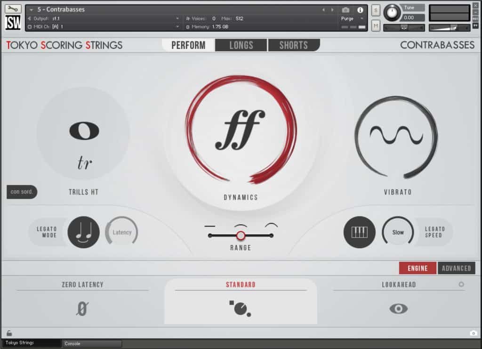Click the volume slider in header
This screenshot has width=482, height=349.
click(x=449, y=28)
